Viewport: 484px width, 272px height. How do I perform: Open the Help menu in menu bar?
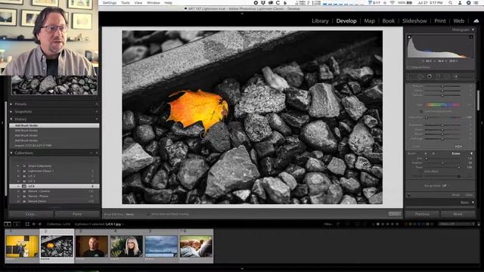[x=168, y=3]
